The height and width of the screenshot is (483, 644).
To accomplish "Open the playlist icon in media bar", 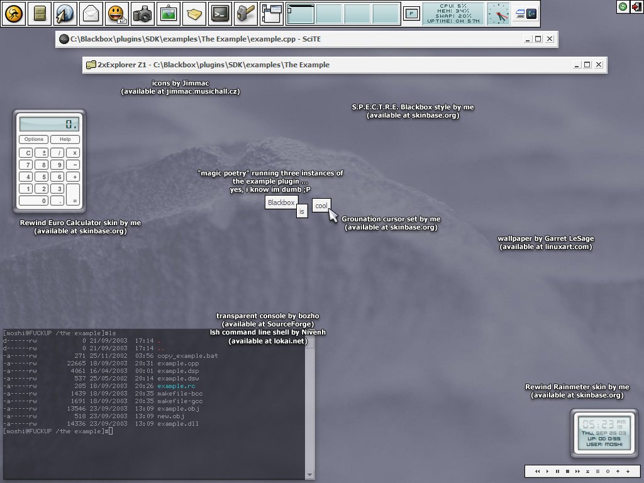I will 597,471.
